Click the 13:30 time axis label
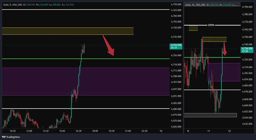This screenshot has width=256, height=140. (46, 131)
